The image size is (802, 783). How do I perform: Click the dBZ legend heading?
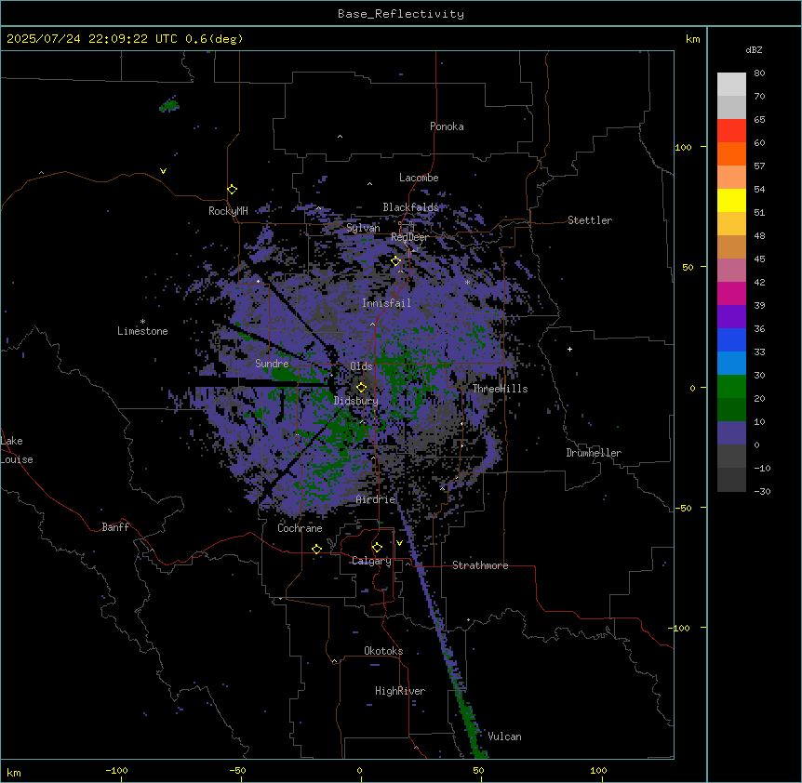tap(754, 49)
